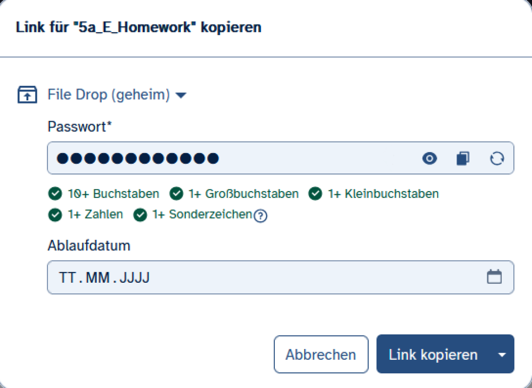
Task: Click the File Drop upload box icon
Action: 27,95
